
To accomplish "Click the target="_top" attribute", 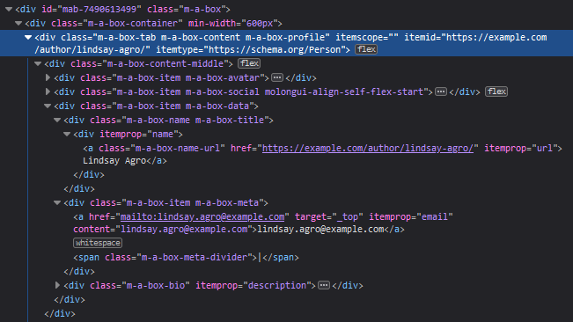I will click(329, 216).
